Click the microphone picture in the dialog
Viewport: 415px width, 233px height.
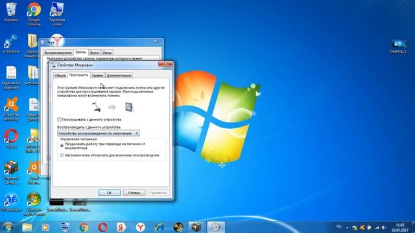pyautogui.click(x=96, y=107)
